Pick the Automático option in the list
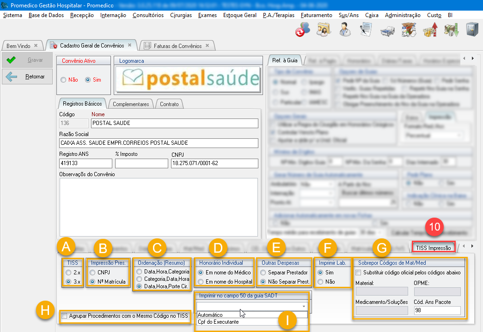483x332 pixels. 210,315
